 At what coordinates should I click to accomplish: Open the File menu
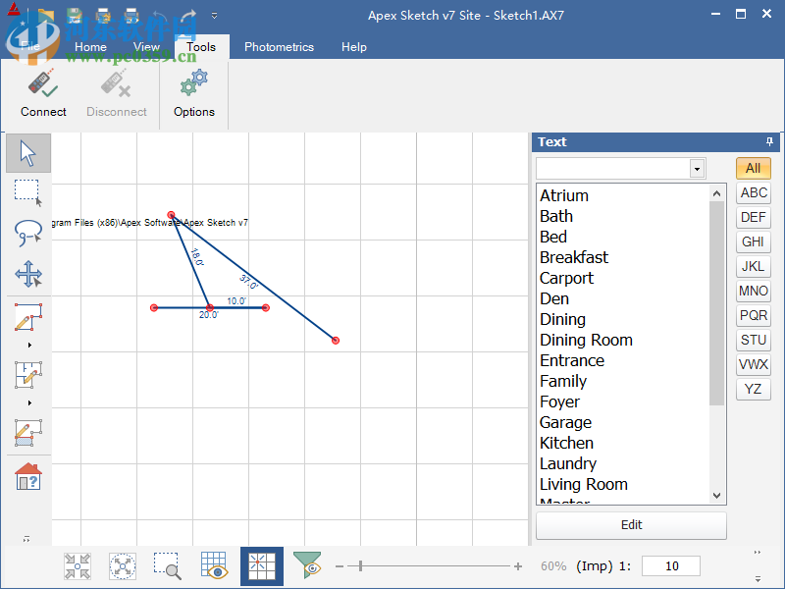[x=30, y=46]
